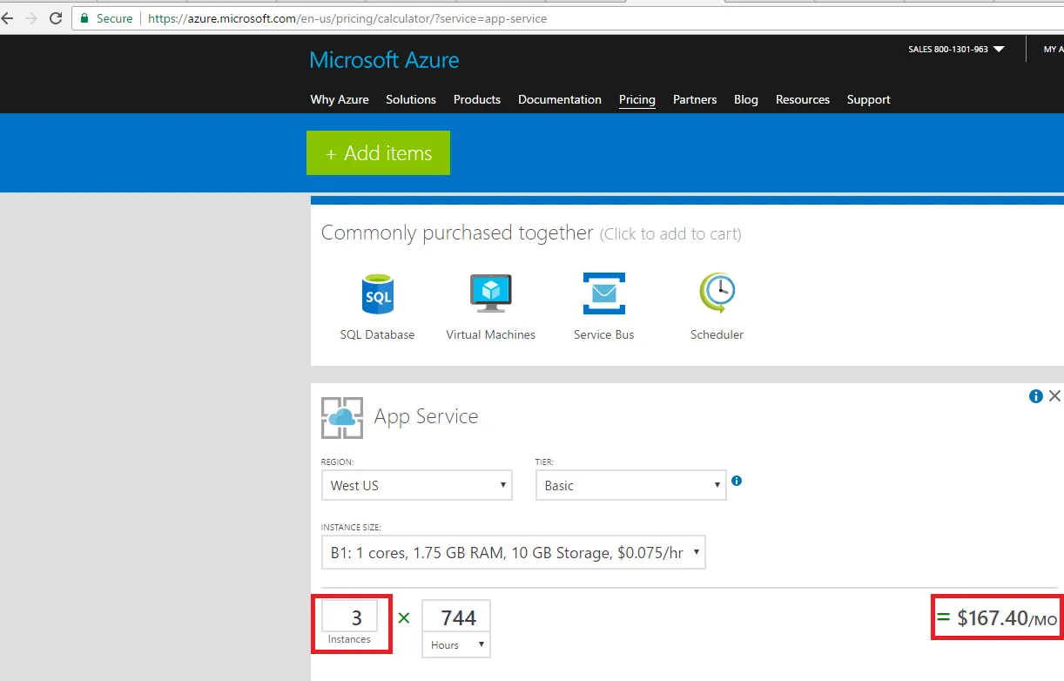Open the Tier dropdown Basic
This screenshot has height=681, width=1064.
pyautogui.click(x=630, y=485)
